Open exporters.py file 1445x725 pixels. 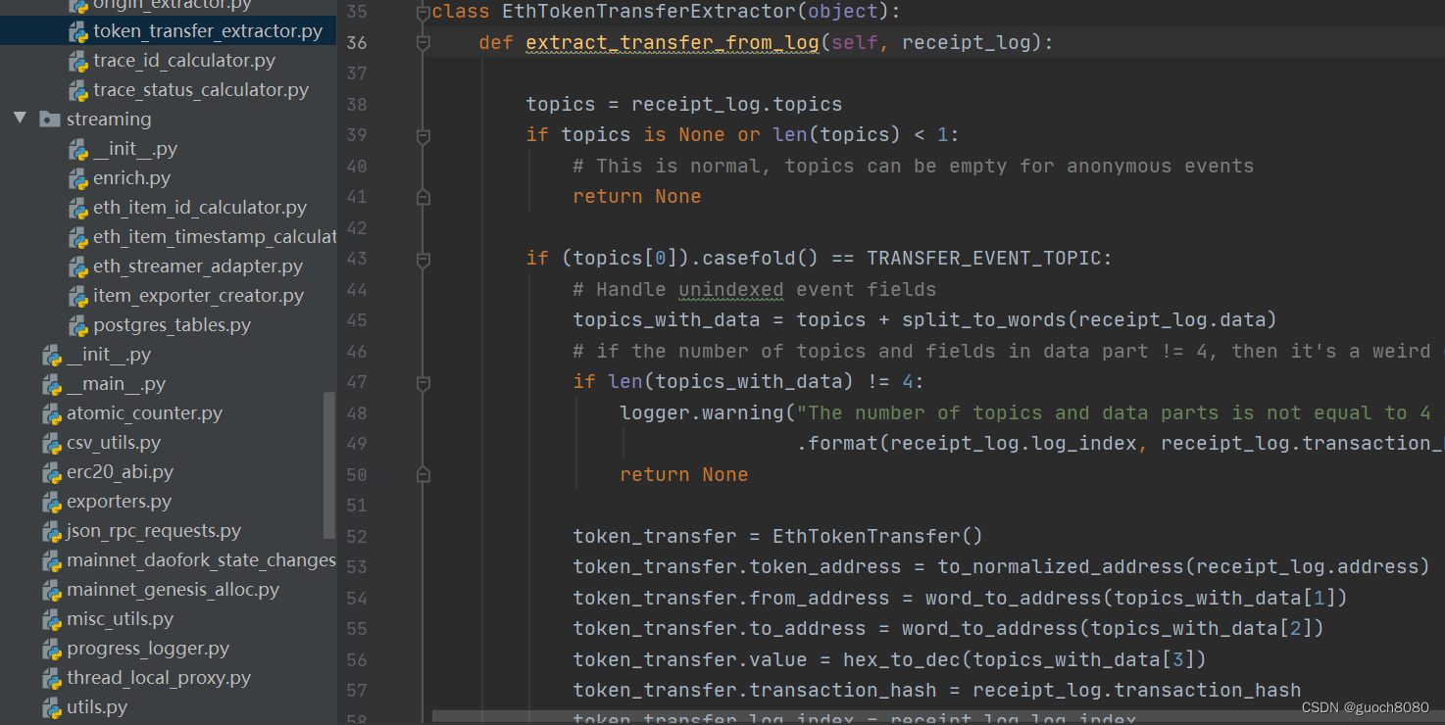pyautogui.click(x=120, y=502)
